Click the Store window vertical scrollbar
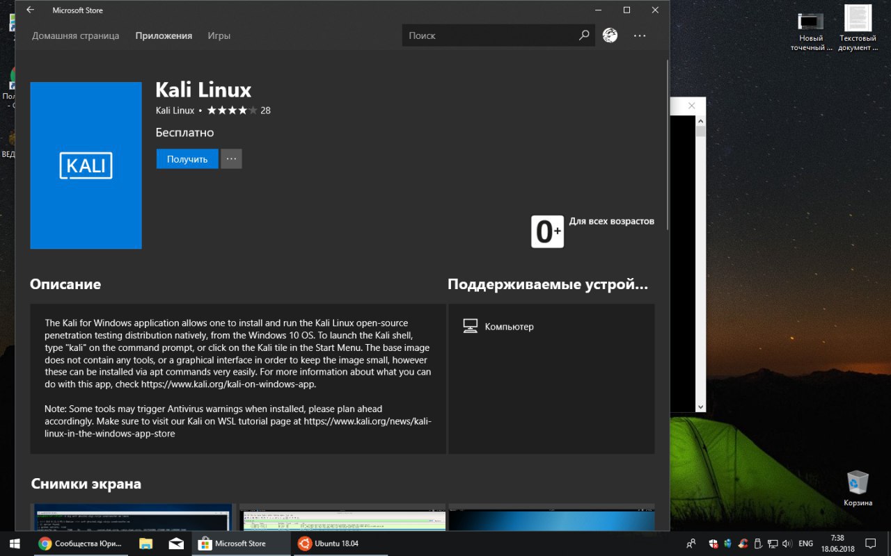The height and width of the screenshot is (556, 891). point(667,146)
